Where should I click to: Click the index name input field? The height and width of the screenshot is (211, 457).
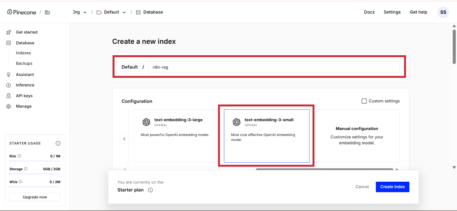point(274,67)
